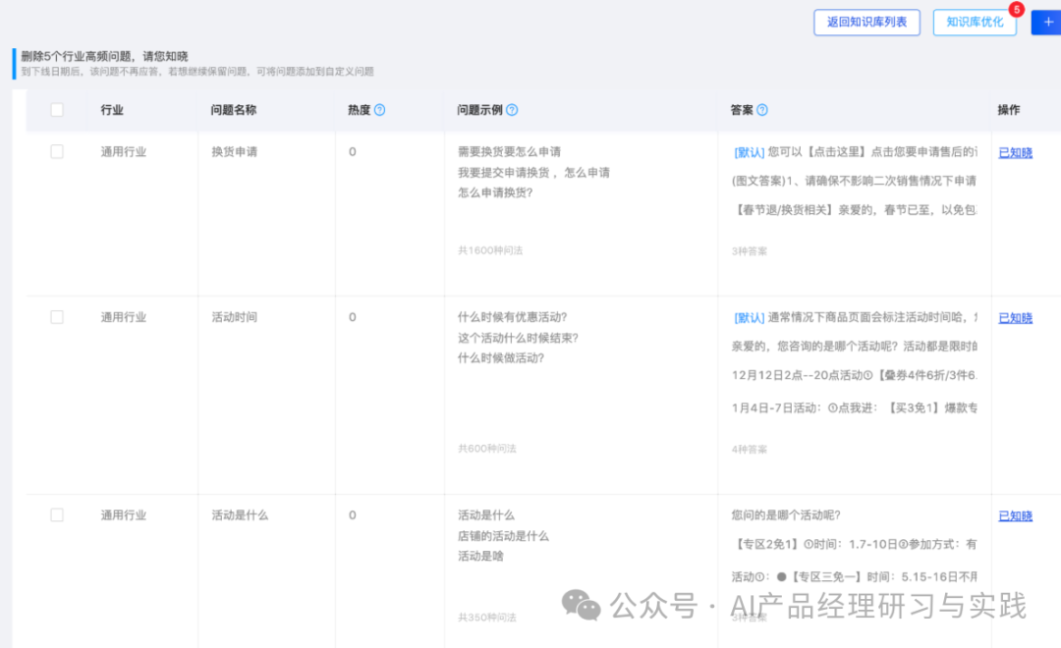Click the 行业 column header
The width and height of the screenshot is (1061, 648).
(x=112, y=110)
